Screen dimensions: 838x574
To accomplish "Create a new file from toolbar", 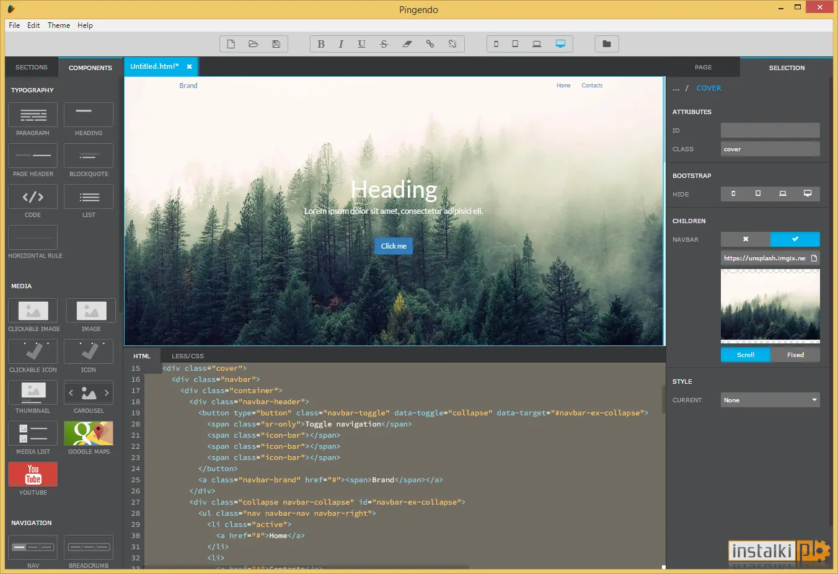I will pos(231,44).
